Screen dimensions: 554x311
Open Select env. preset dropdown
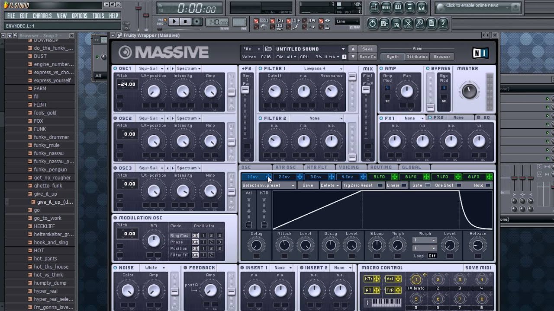pos(268,185)
